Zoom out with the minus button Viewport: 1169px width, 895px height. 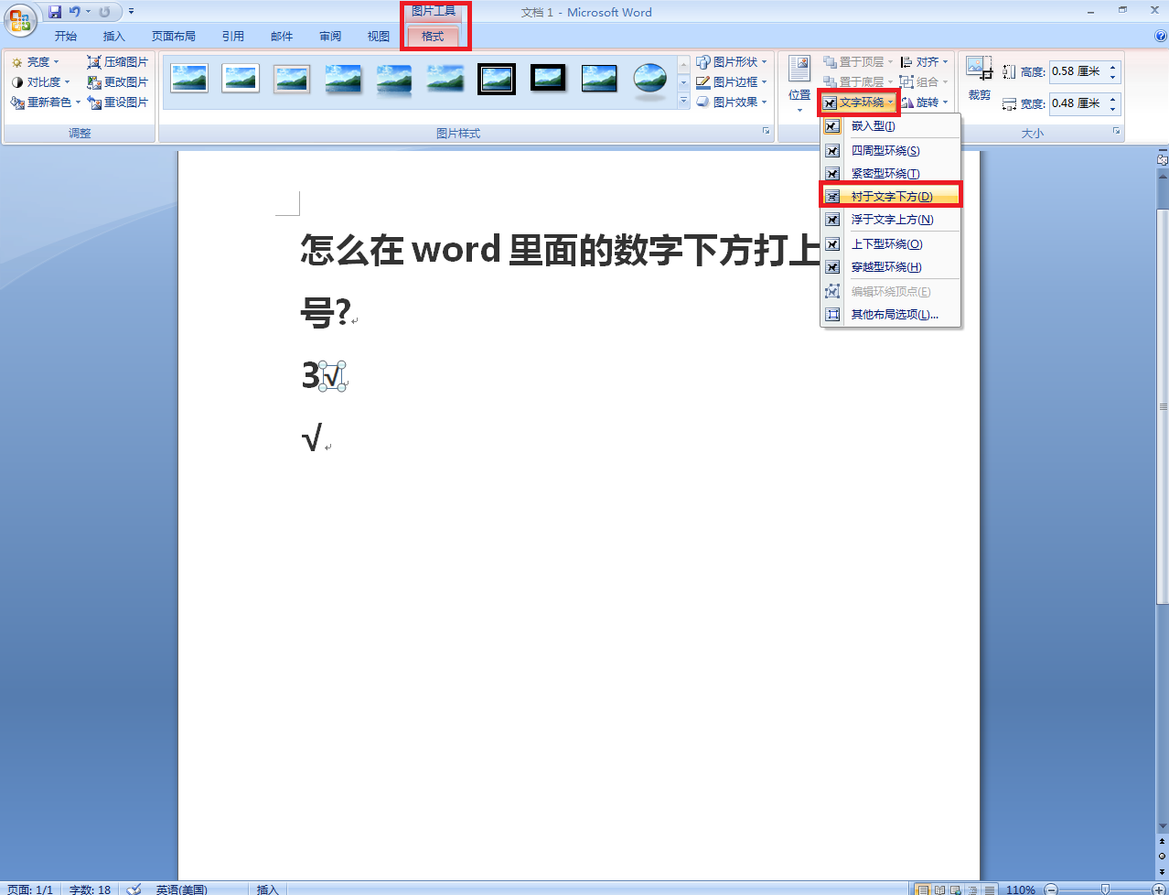[1051, 890]
